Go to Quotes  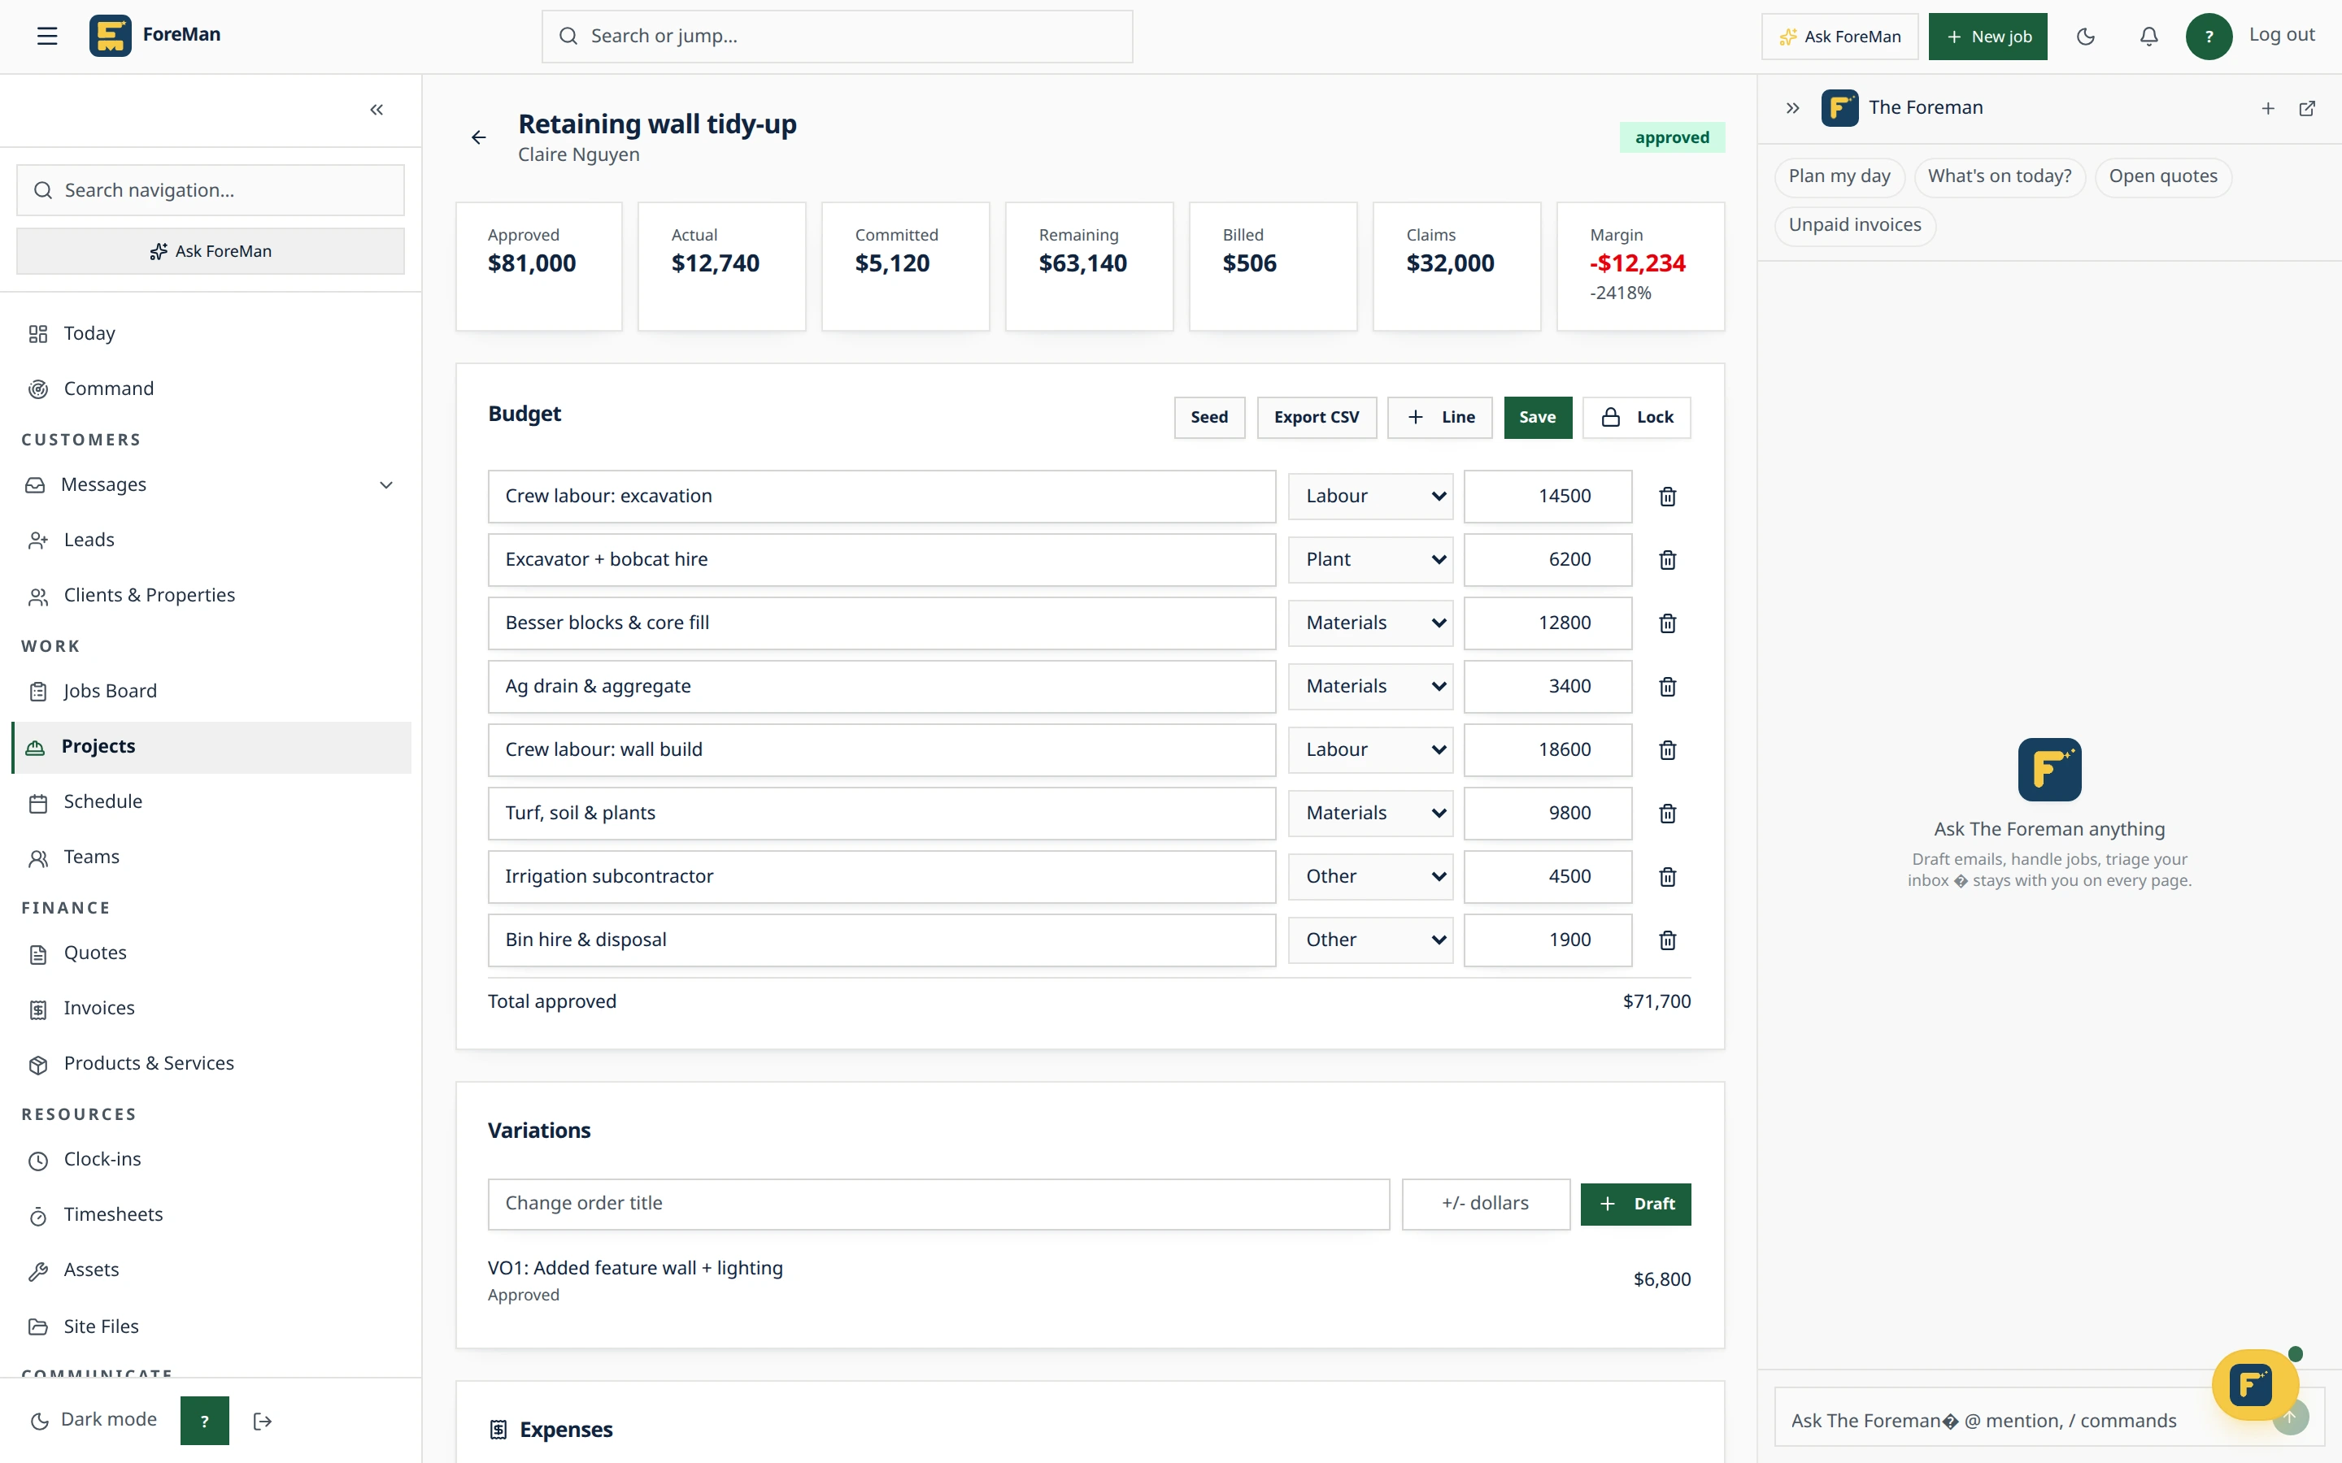click(x=211, y=953)
